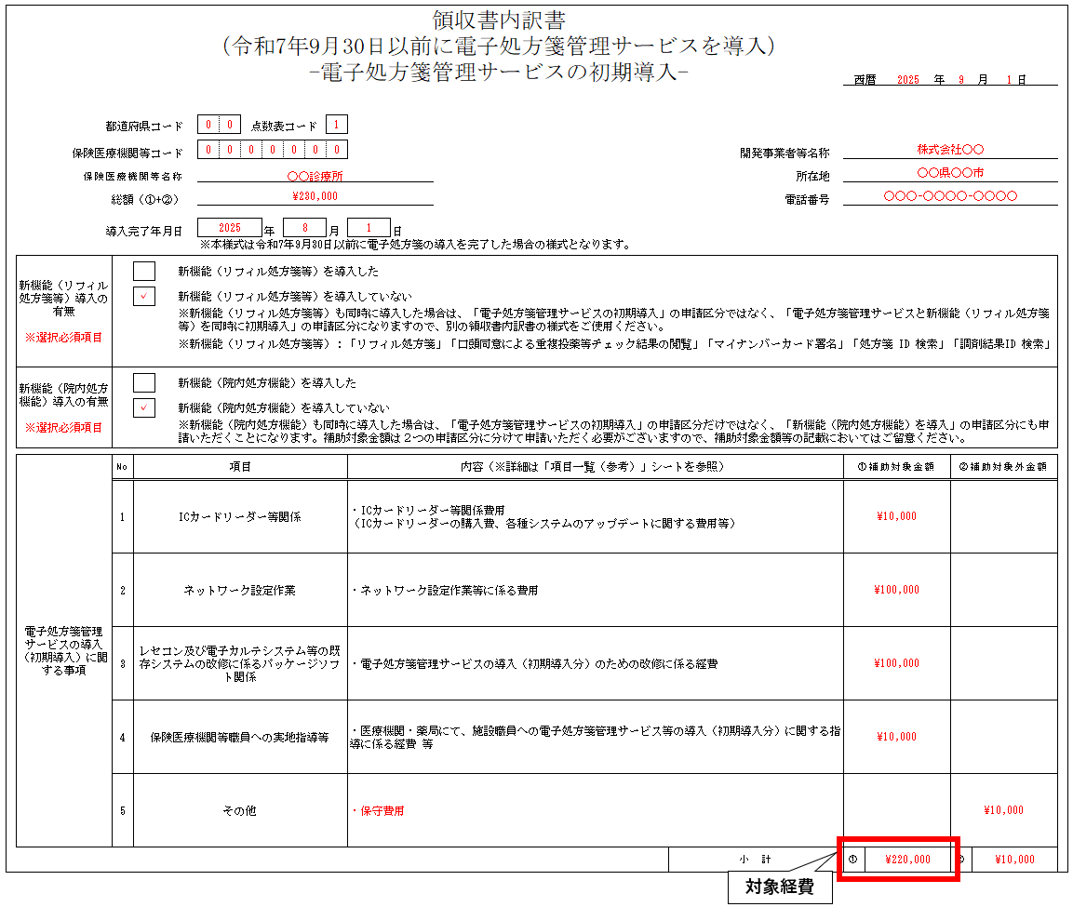
Task: Select the 保守費用 content cell in その他 row
Action: pos(595,810)
